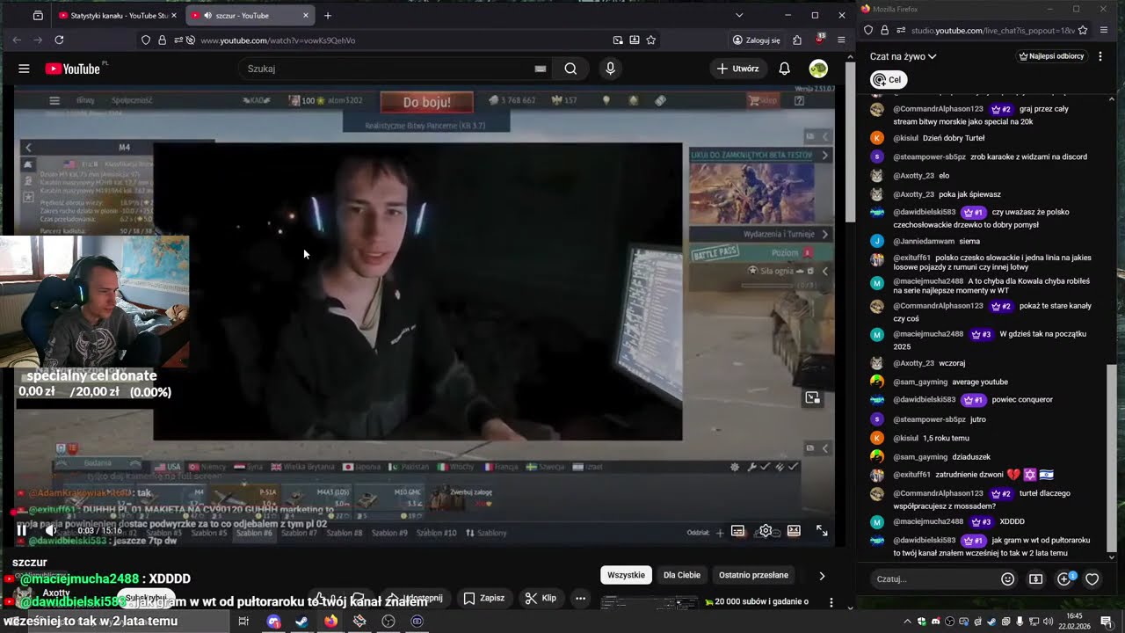List all tabs with the dropdown arrow
The image size is (1125, 633).
pyautogui.click(x=739, y=15)
